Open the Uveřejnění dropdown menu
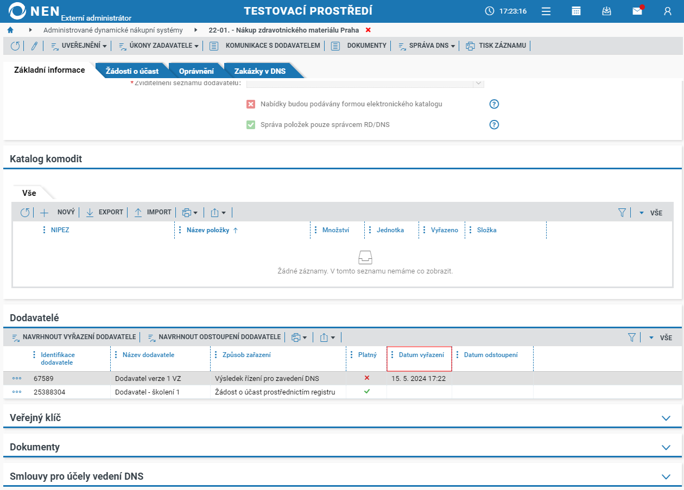Image resolution: width=684 pixels, height=490 pixels. click(x=79, y=46)
